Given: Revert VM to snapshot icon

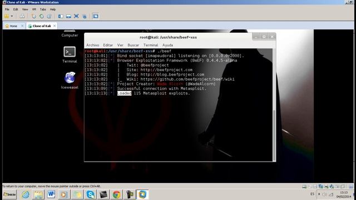Looking at the screenshot, I should pos(42,16).
